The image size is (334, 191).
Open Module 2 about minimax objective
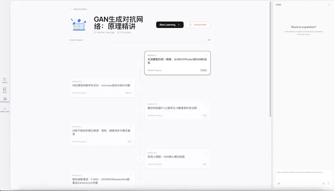pyautogui.click(x=102, y=88)
